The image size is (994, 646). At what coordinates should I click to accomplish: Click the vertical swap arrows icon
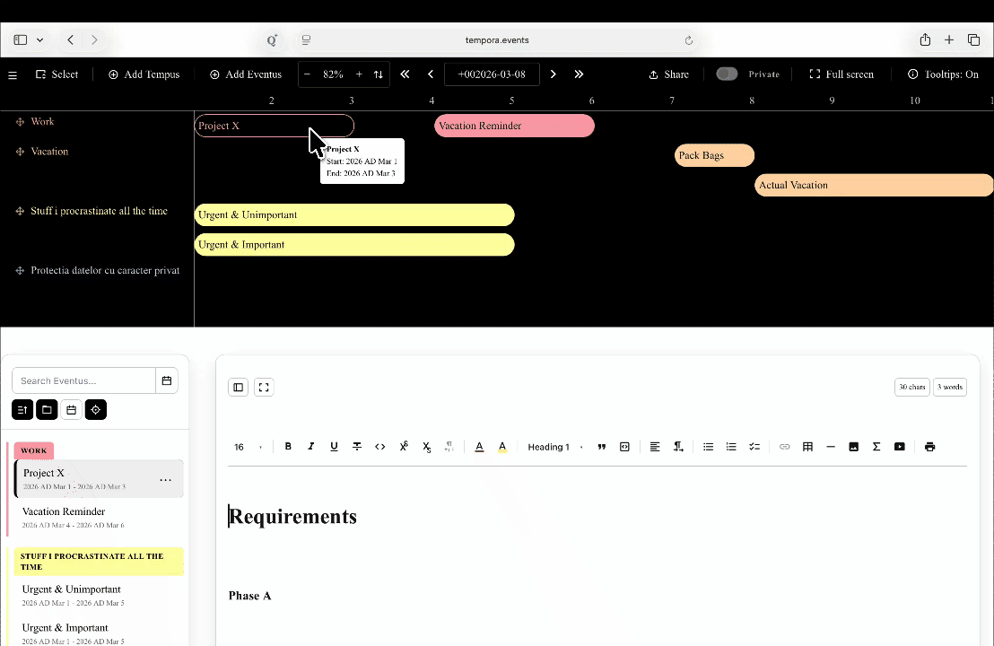tap(379, 74)
